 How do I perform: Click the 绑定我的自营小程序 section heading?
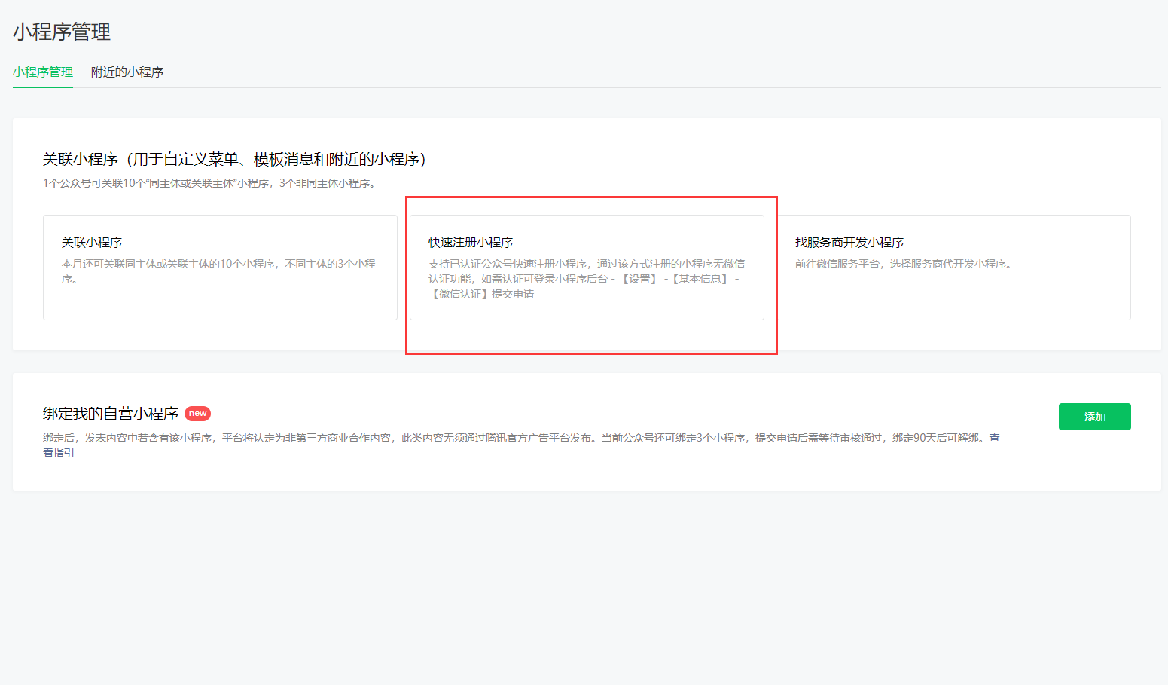point(111,414)
